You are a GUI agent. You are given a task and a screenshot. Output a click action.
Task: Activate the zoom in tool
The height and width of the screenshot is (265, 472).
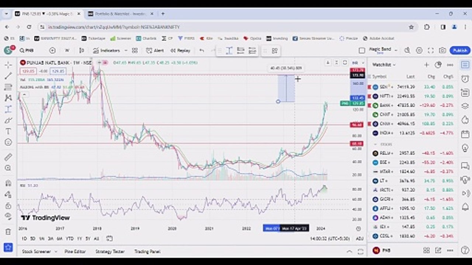pos(8,168)
